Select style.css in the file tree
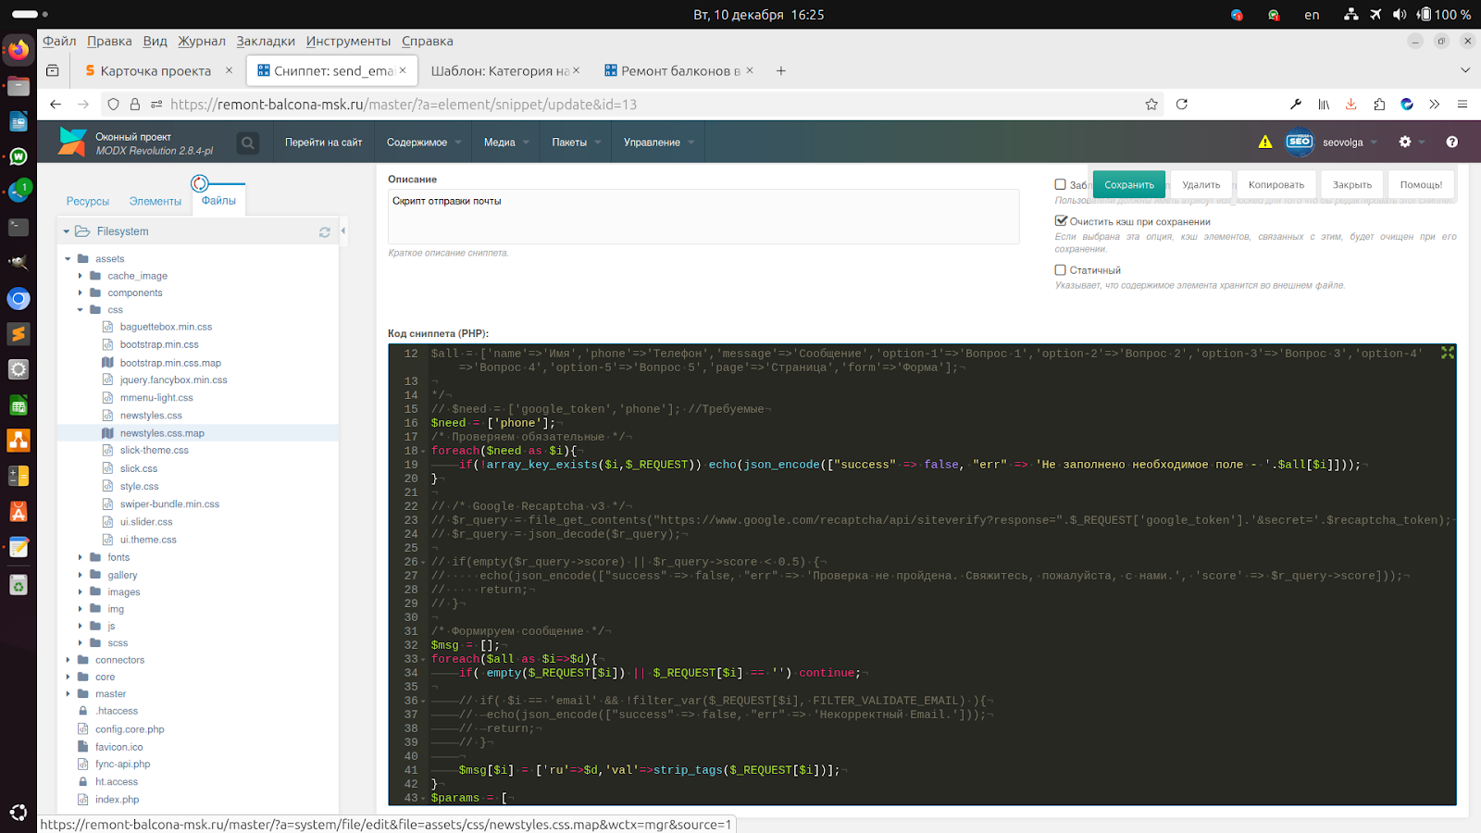 tap(139, 486)
